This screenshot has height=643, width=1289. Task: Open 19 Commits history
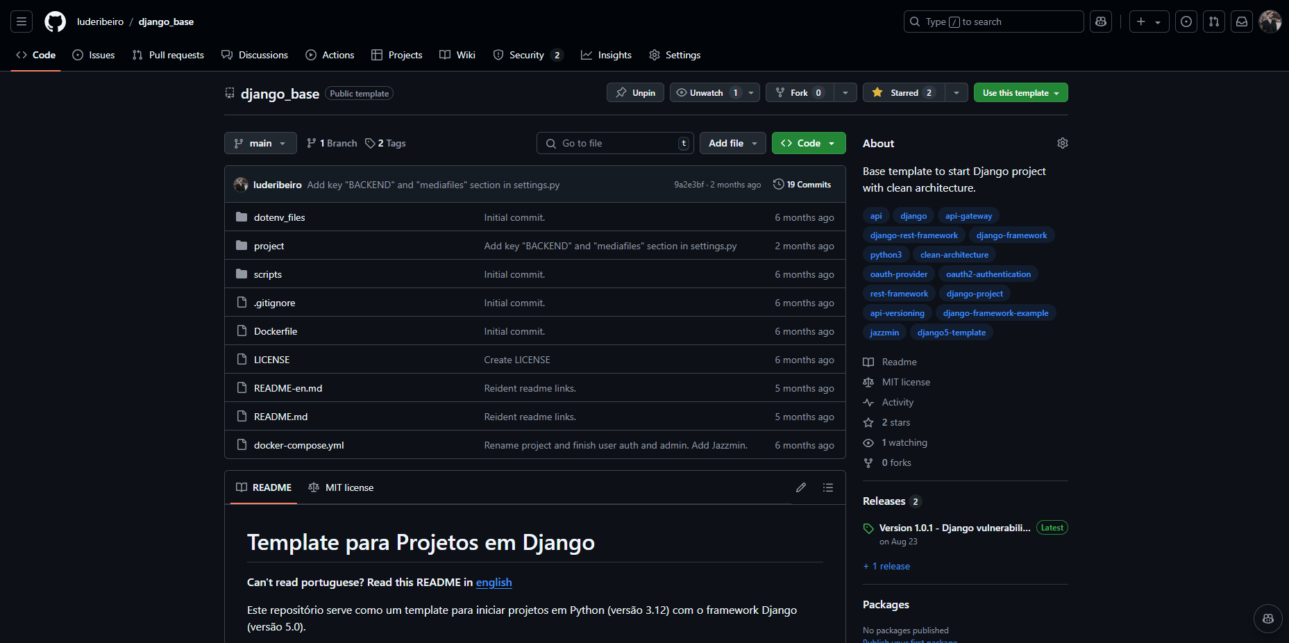click(x=802, y=185)
